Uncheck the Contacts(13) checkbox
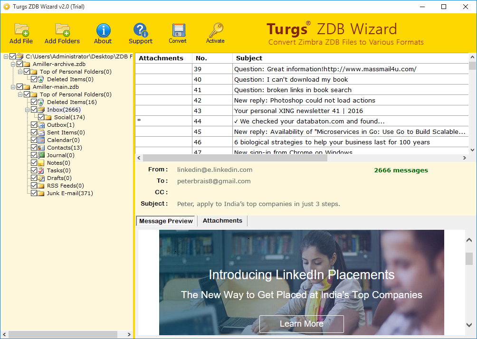Viewport: 477px width, 339px height. point(34,148)
